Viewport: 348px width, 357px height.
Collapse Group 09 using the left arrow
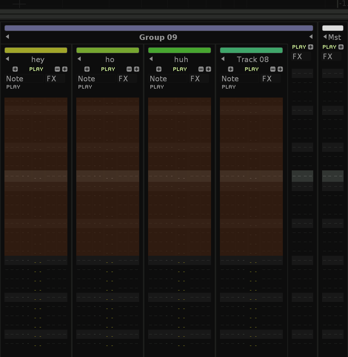tap(7, 37)
